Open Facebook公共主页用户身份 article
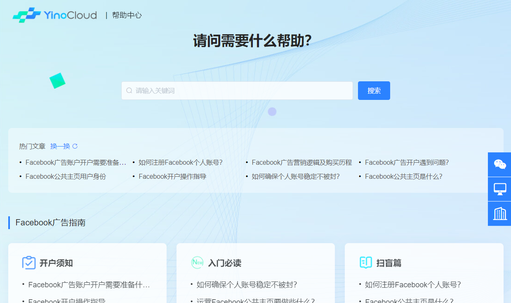 pos(66,177)
